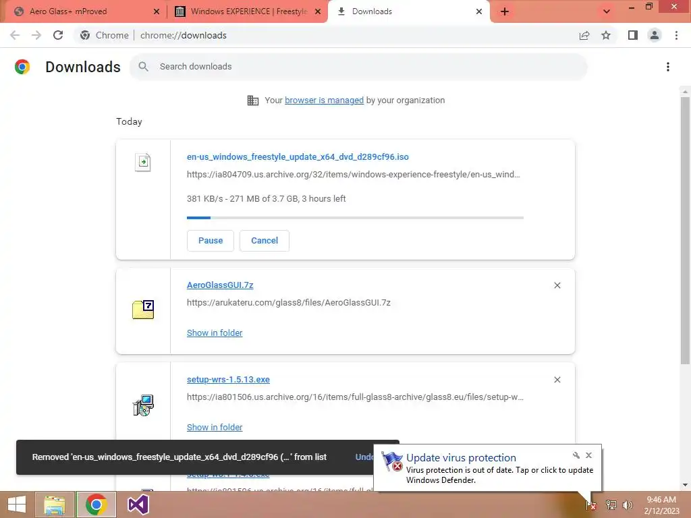Click the Chrome site info chip

pos(105,35)
